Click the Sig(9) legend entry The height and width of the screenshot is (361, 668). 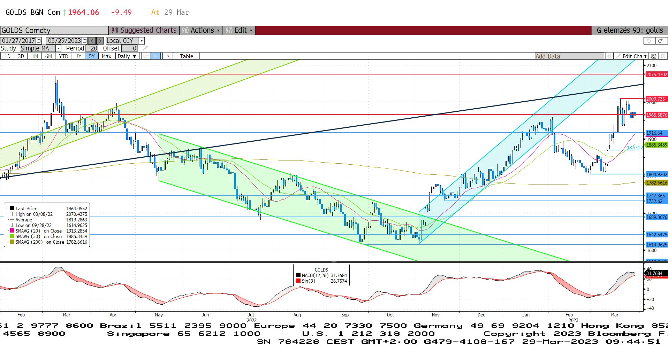point(321,281)
